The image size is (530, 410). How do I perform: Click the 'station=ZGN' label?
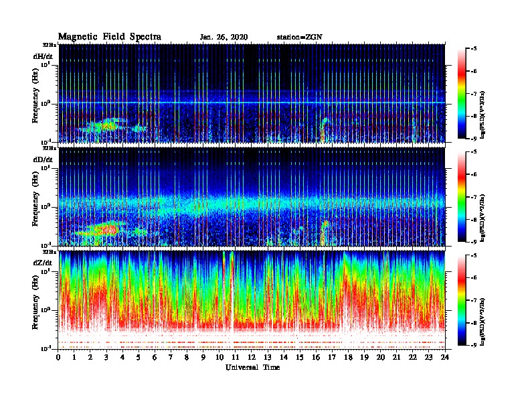coord(299,38)
